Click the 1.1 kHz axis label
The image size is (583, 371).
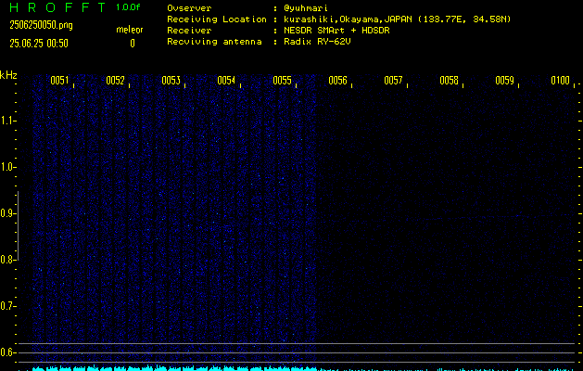pos(7,121)
